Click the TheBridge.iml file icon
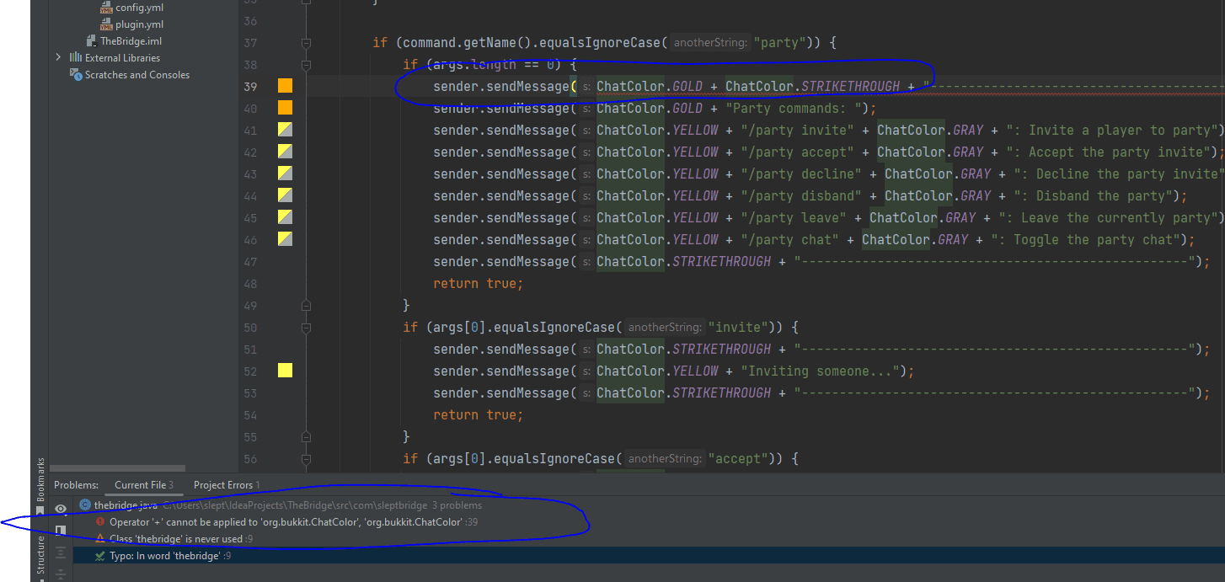The height and width of the screenshot is (582, 1225). (92, 41)
